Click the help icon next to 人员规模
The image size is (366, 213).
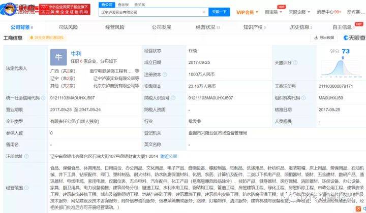coord(296,122)
